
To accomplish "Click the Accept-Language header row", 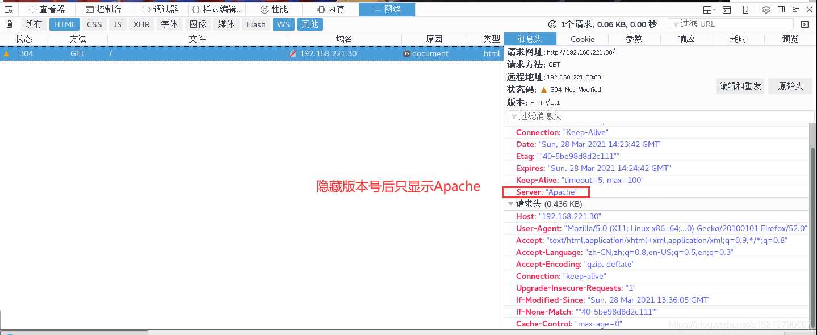I will click(657, 252).
